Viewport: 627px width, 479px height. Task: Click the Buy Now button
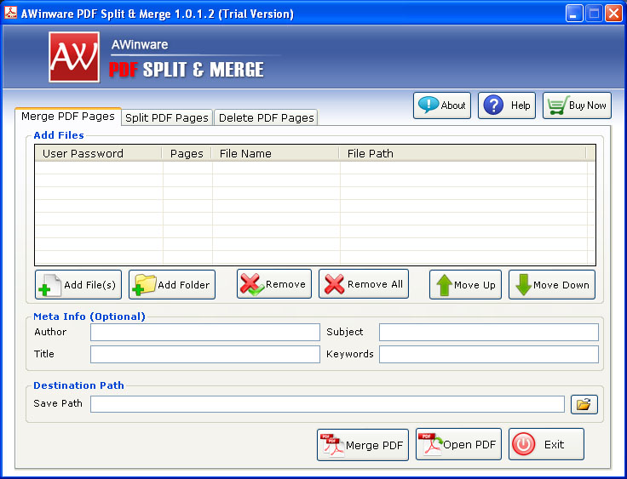[x=577, y=105]
